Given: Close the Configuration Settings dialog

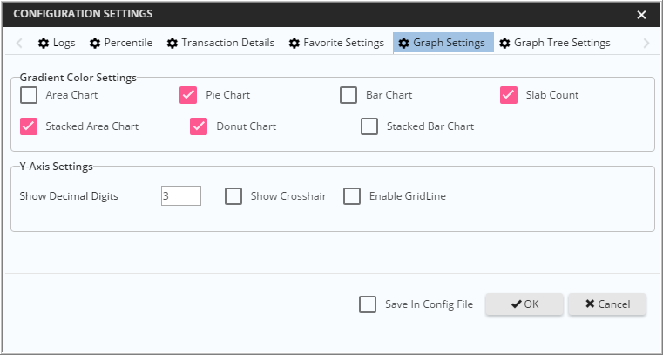Looking at the screenshot, I should click(x=641, y=15).
